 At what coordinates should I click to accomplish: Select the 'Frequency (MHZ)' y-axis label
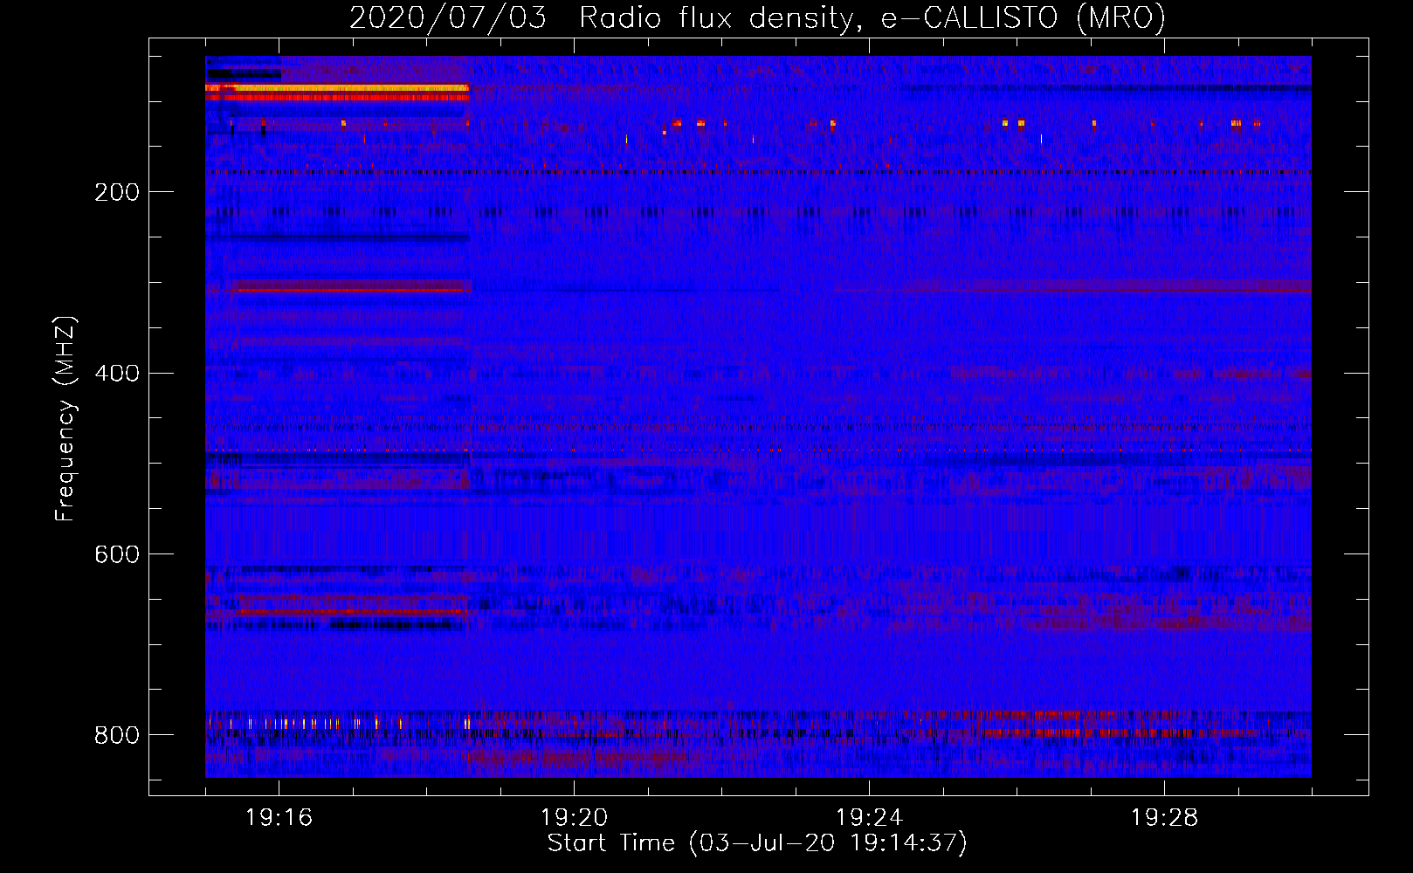click(x=65, y=419)
